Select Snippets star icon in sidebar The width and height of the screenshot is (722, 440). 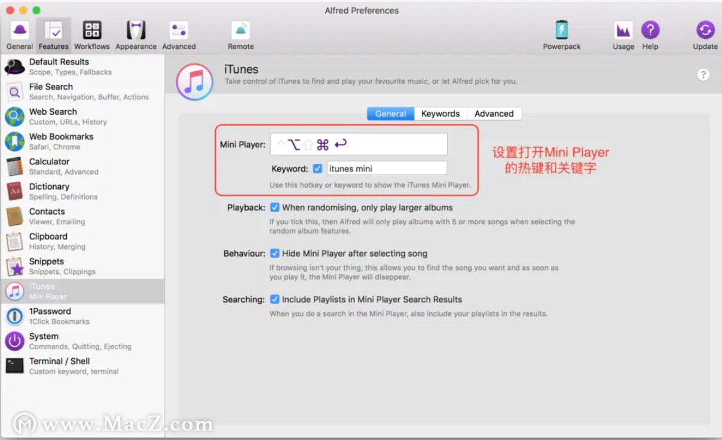[x=15, y=267]
